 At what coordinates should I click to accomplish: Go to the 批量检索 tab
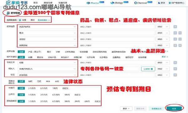pyautogui.click(x=63, y=3)
